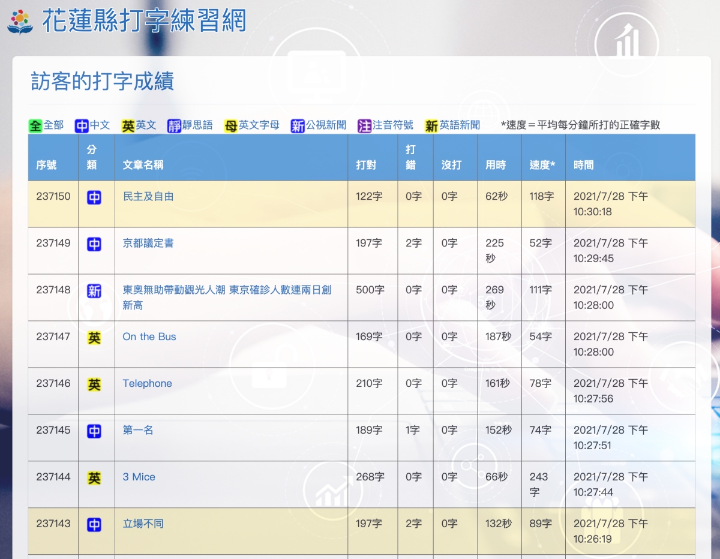Viewport: 720px width, 559px height.
Task: Select the yellow 新 English news filter icon
Action: [431, 126]
